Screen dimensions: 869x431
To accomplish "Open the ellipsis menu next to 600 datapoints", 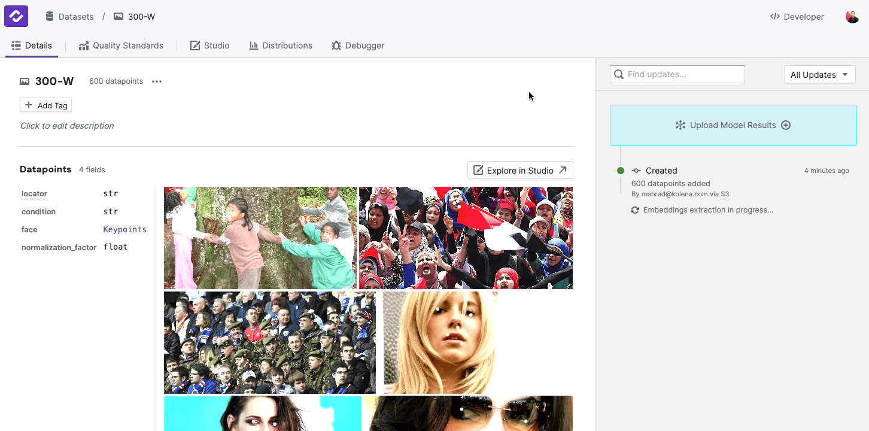I will (156, 81).
